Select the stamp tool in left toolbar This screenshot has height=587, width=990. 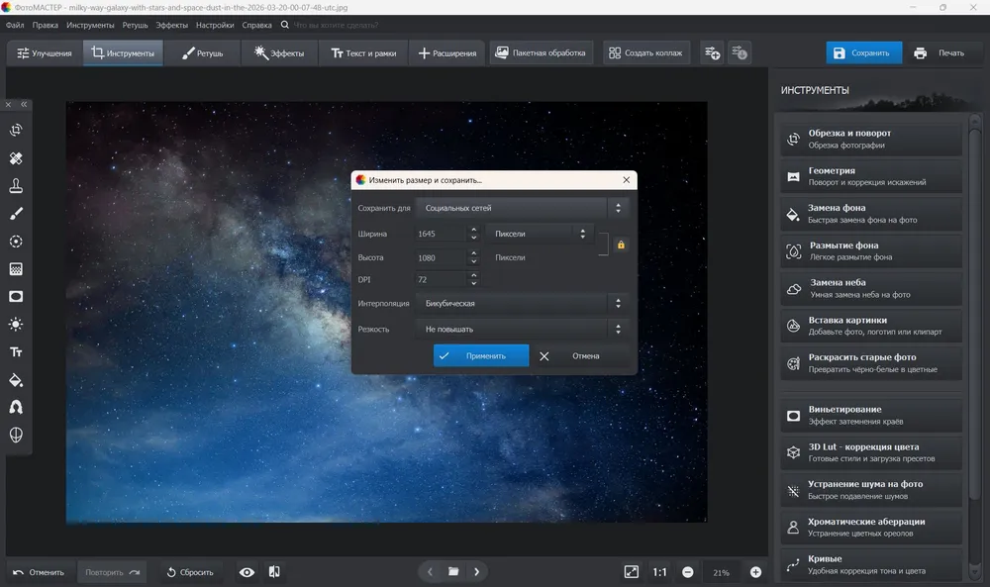click(16, 185)
